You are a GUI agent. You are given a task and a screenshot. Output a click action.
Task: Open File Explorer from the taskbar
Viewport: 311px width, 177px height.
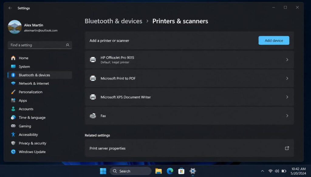tap(159, 171)
